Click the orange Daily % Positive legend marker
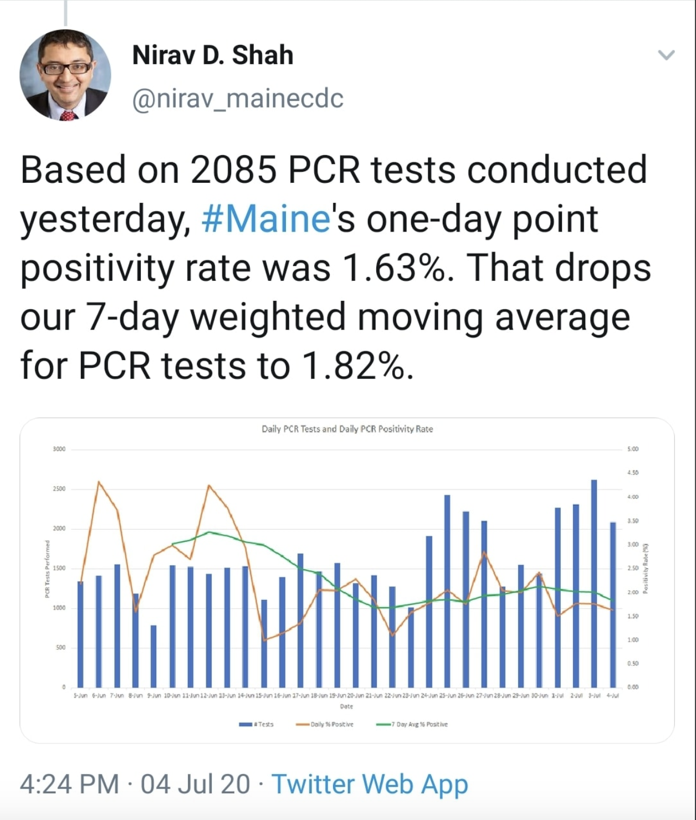This screenshot has height=820, width=696. pos(303,724)
